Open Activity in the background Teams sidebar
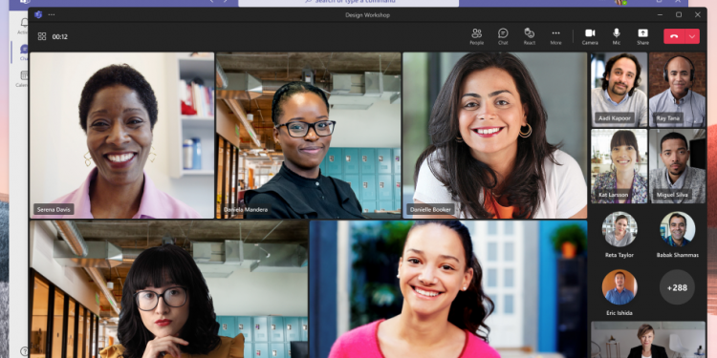The image size is (717, 358). [23, 26]
